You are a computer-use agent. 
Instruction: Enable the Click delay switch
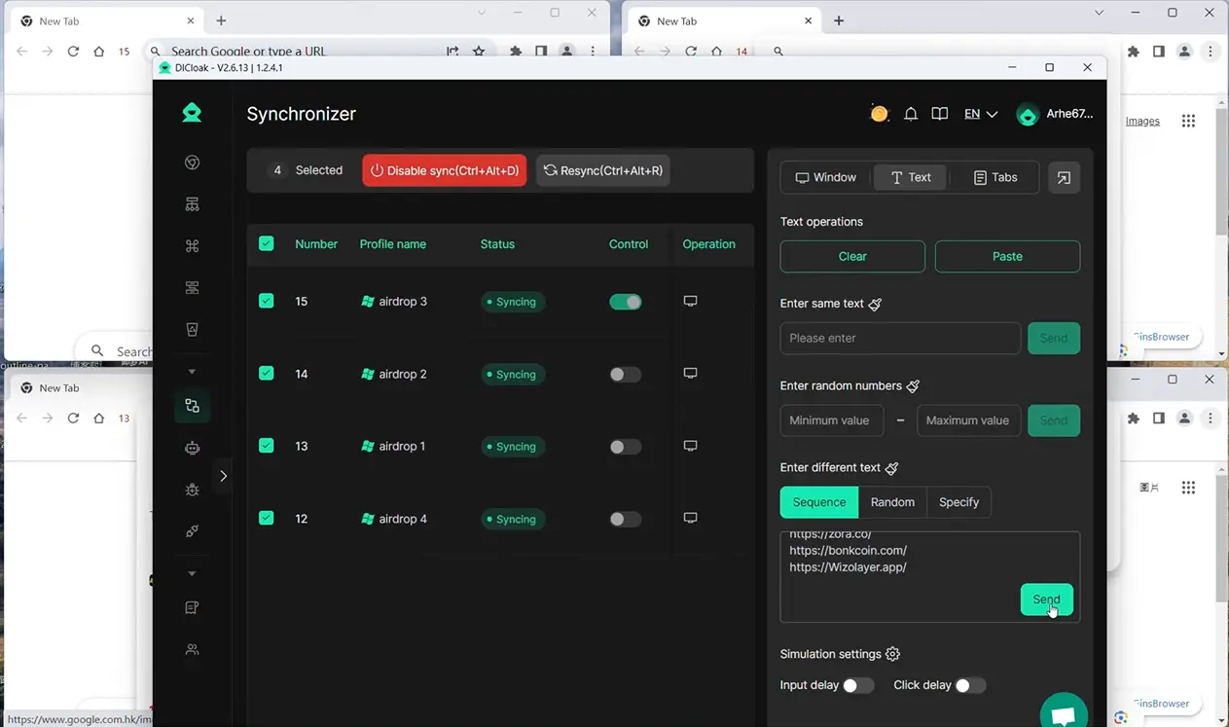(970, 685)
